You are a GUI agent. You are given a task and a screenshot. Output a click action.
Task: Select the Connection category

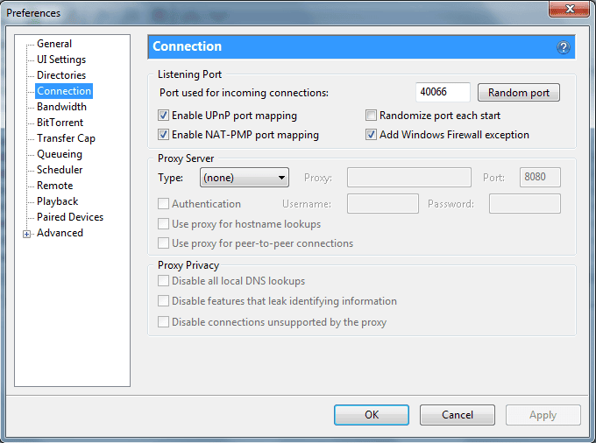click(64, 91)
